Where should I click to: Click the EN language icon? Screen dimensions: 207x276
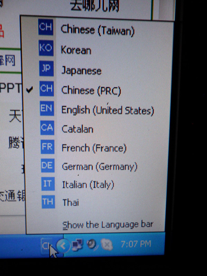(x=47, y=108)
